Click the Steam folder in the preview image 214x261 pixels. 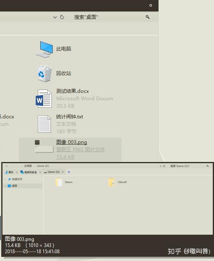(64, 182)
